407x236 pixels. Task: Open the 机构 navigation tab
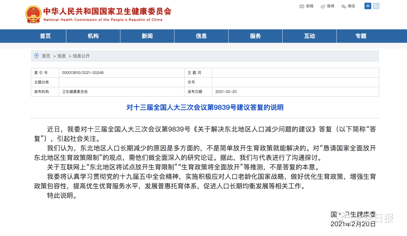click(93, 36)
